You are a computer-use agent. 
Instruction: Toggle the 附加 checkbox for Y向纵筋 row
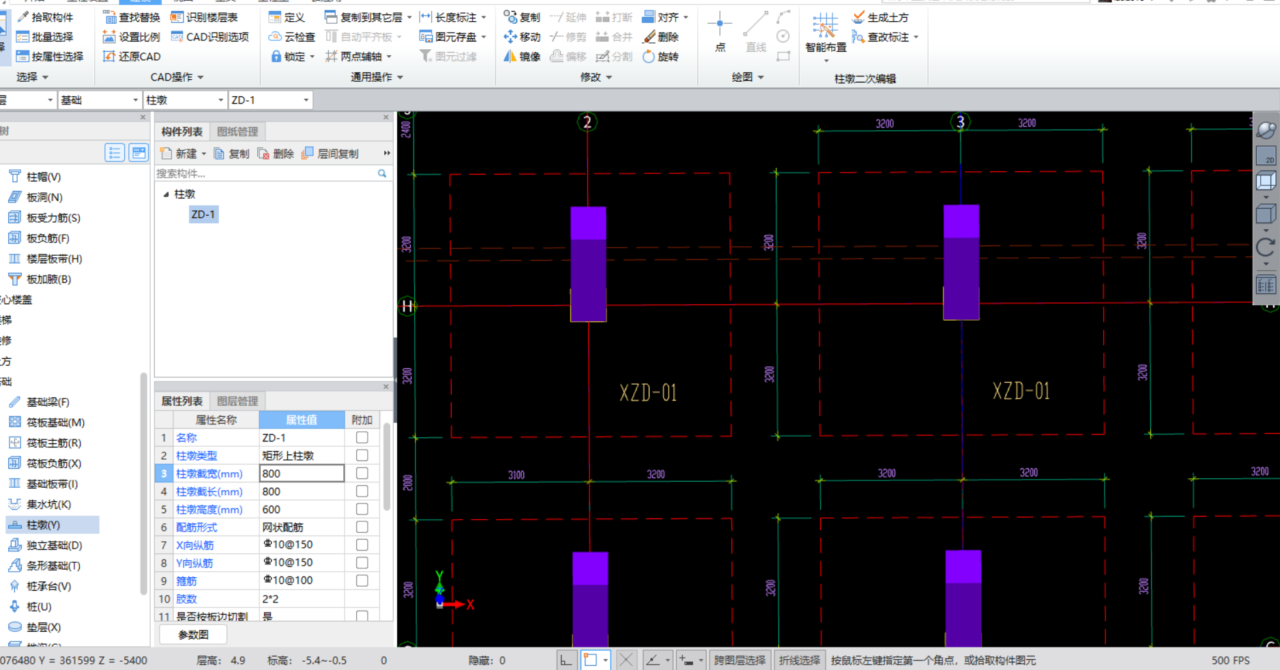[x=362, y=562]
